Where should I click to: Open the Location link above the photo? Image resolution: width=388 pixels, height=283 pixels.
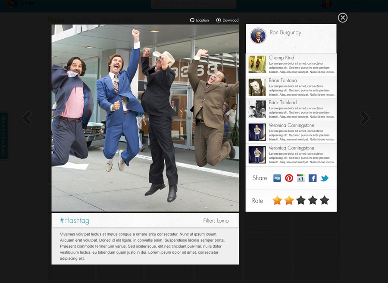click(200, 20)
